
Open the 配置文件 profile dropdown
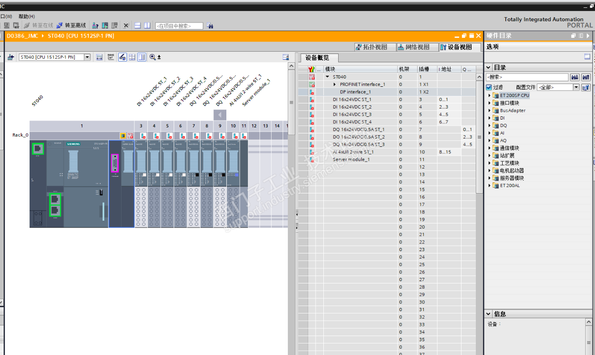coord(576,87)
